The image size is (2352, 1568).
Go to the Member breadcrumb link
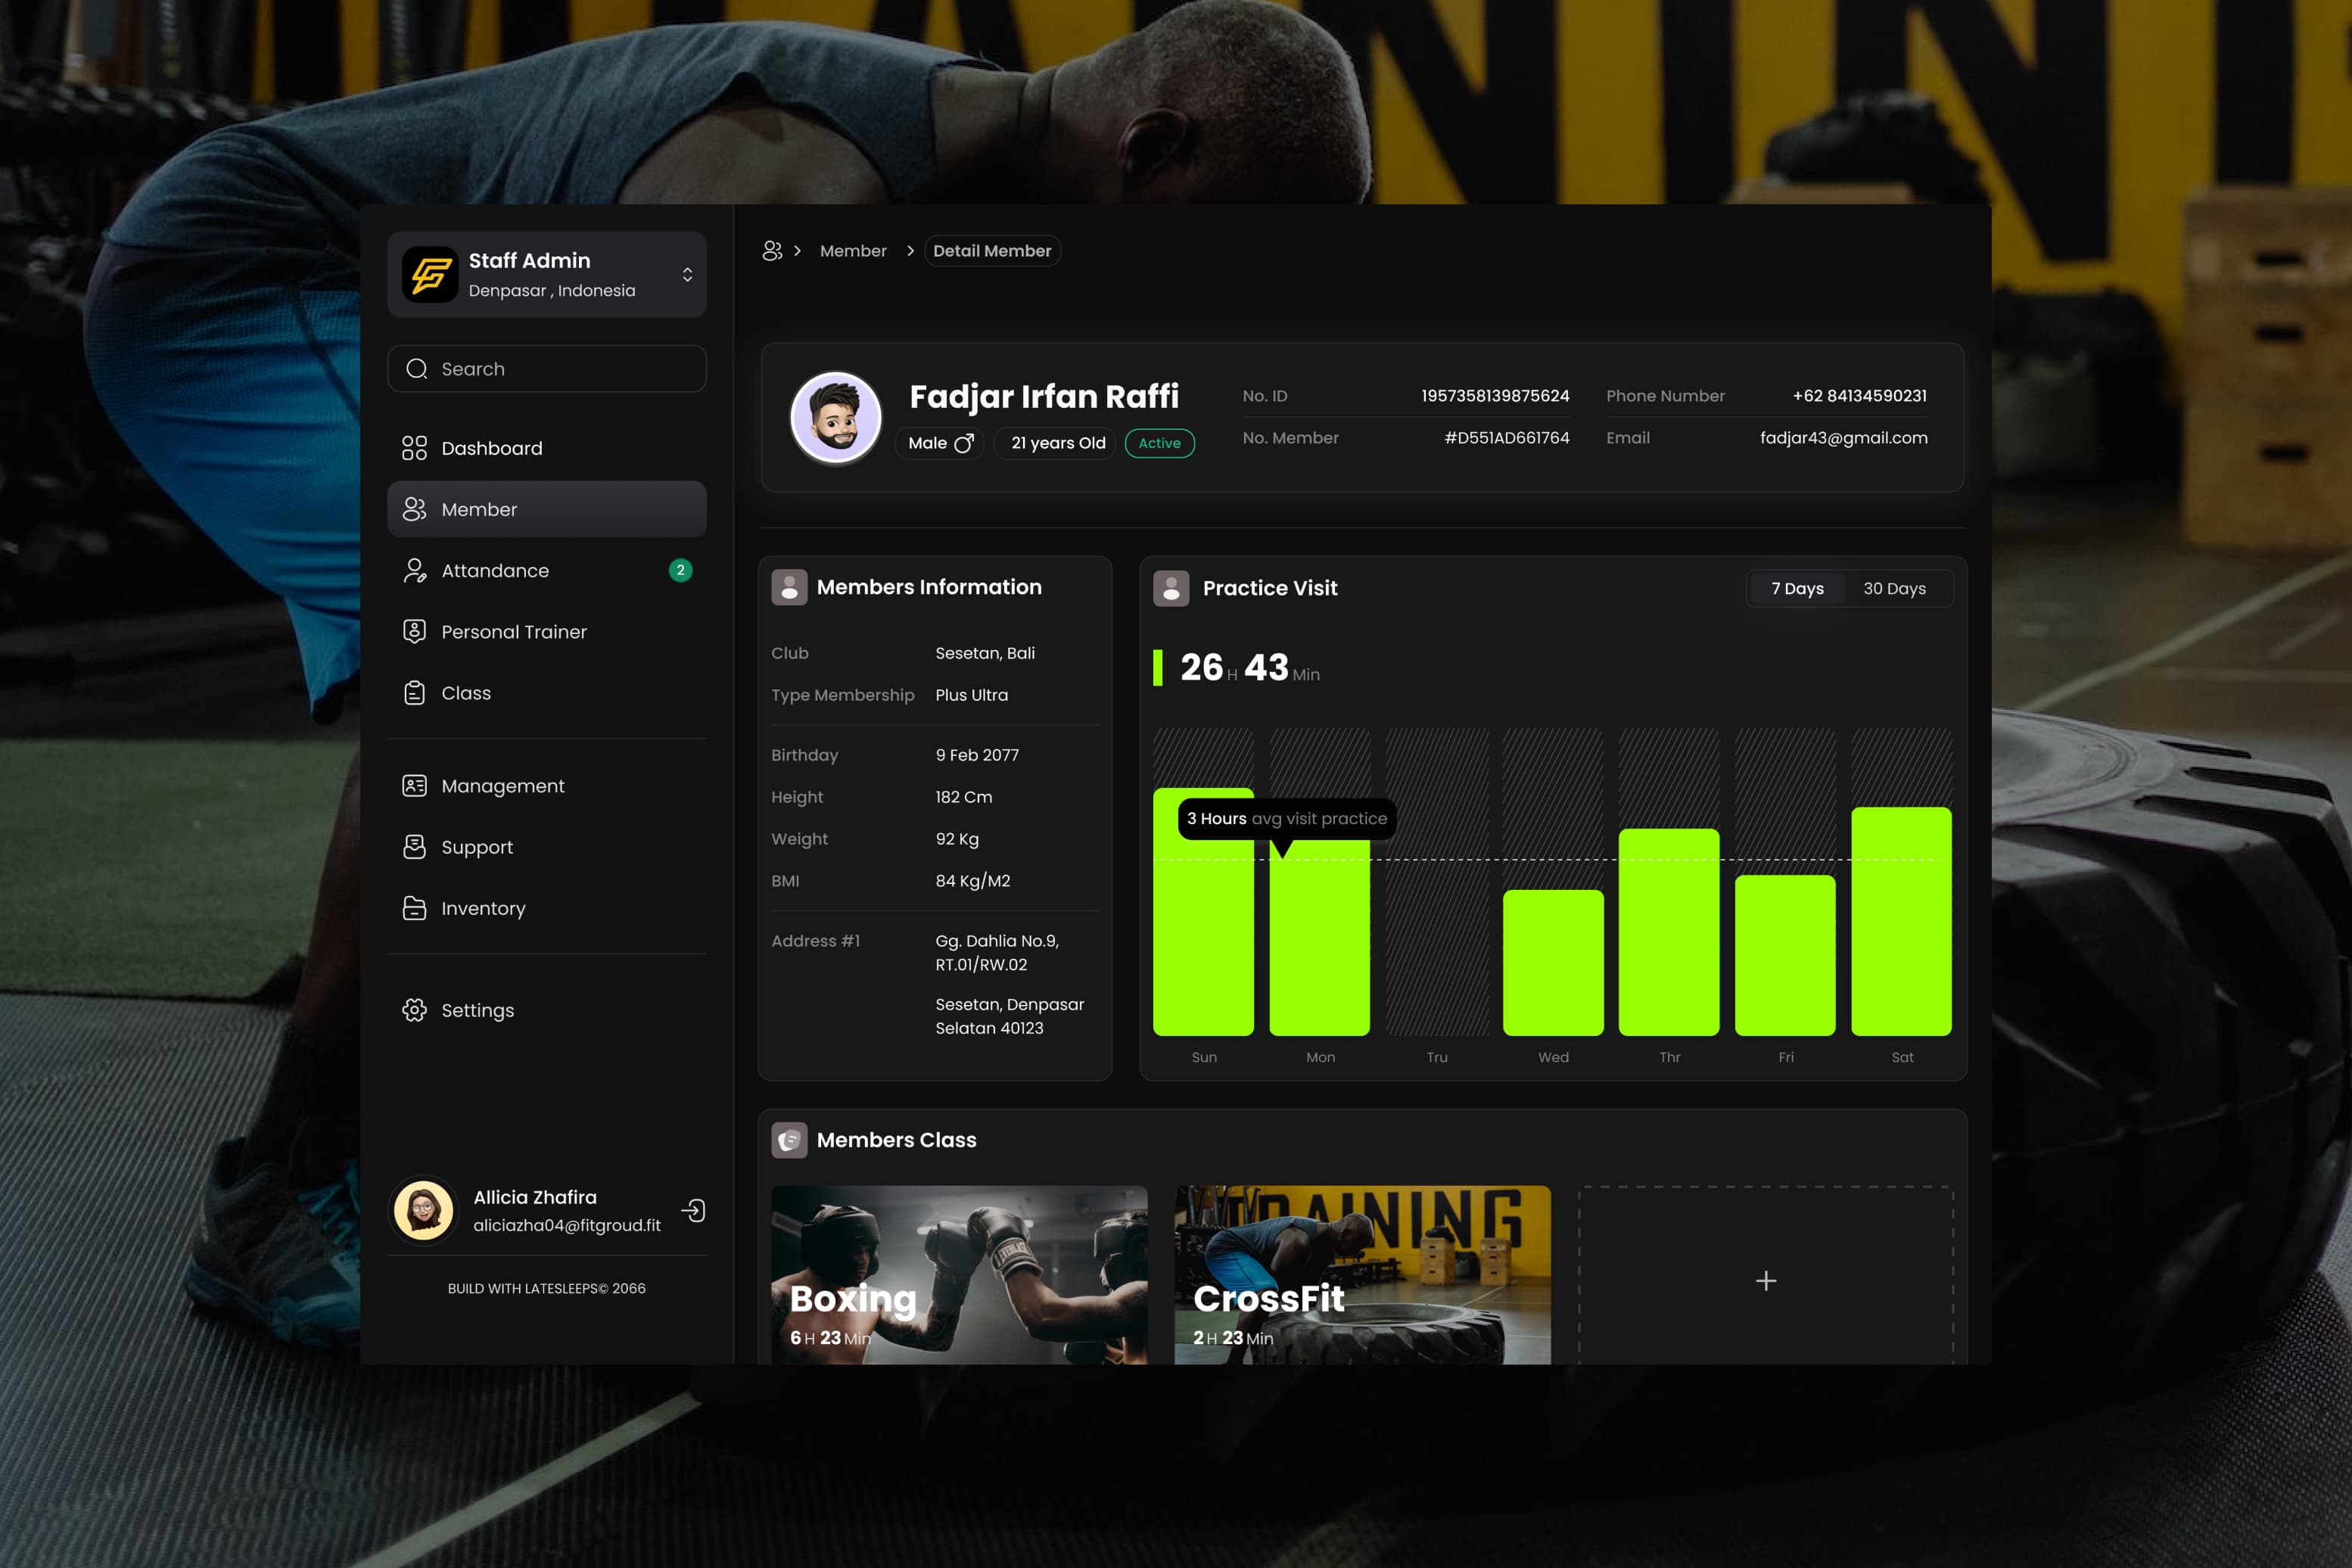853,251
